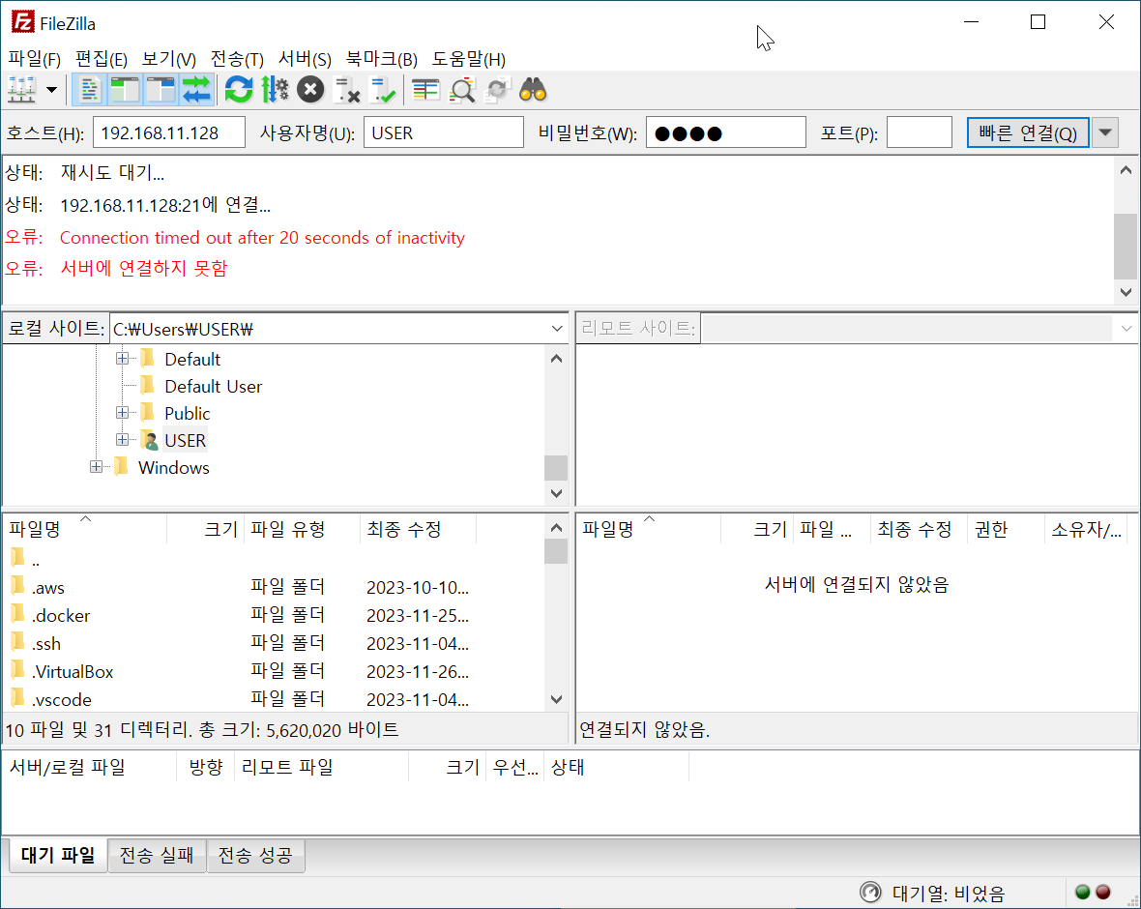Click the queue status speed indicator icon
This screenshot has width=1141, height=909.
870,893
